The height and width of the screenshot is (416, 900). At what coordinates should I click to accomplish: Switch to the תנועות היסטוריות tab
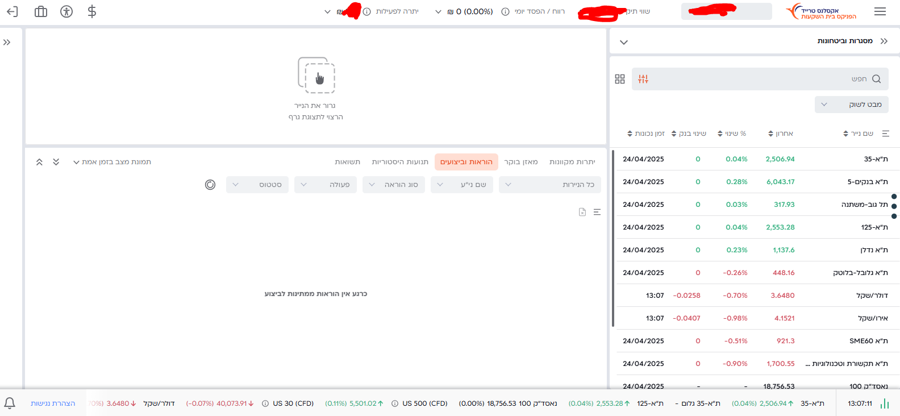pos(400,162)
